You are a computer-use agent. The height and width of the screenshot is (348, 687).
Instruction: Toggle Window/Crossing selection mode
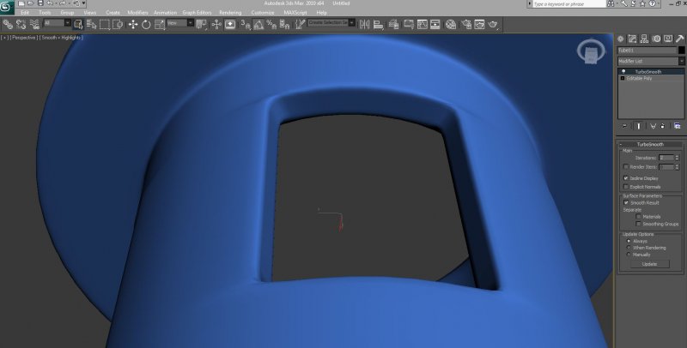pyautogui.click(x=118, y=25)
